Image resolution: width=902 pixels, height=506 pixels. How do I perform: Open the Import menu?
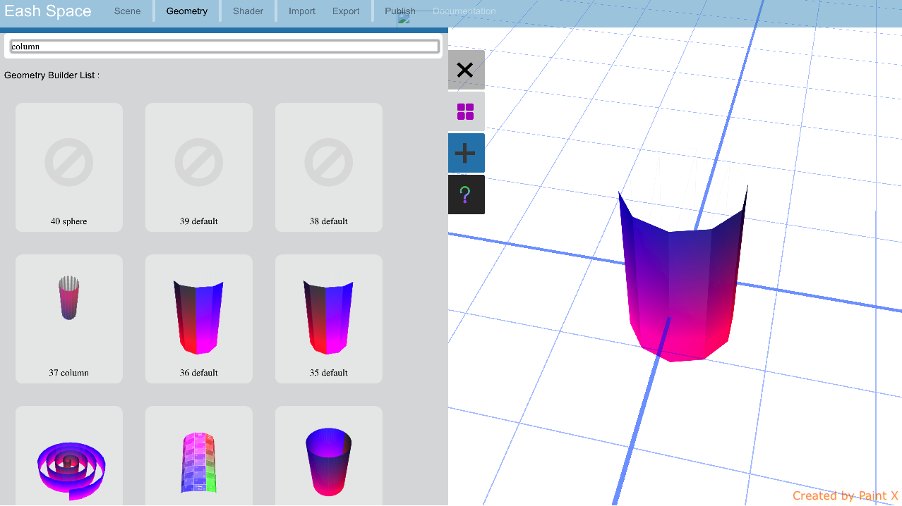tap(302, 11)
